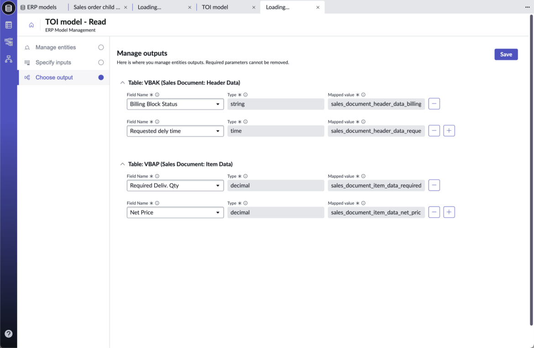Open the Required Deliv. Qty field dropdown
Screen dimensions: 534x348
coord(175,185)
